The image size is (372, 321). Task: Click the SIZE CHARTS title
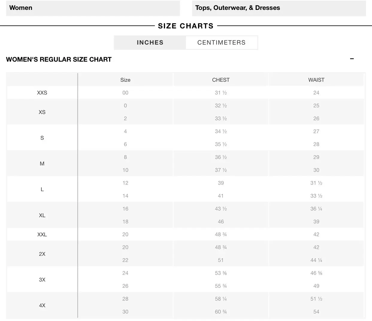(186, 26)
